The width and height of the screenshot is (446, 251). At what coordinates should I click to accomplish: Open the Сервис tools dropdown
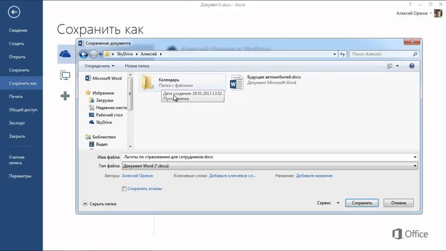coord(328,203)
